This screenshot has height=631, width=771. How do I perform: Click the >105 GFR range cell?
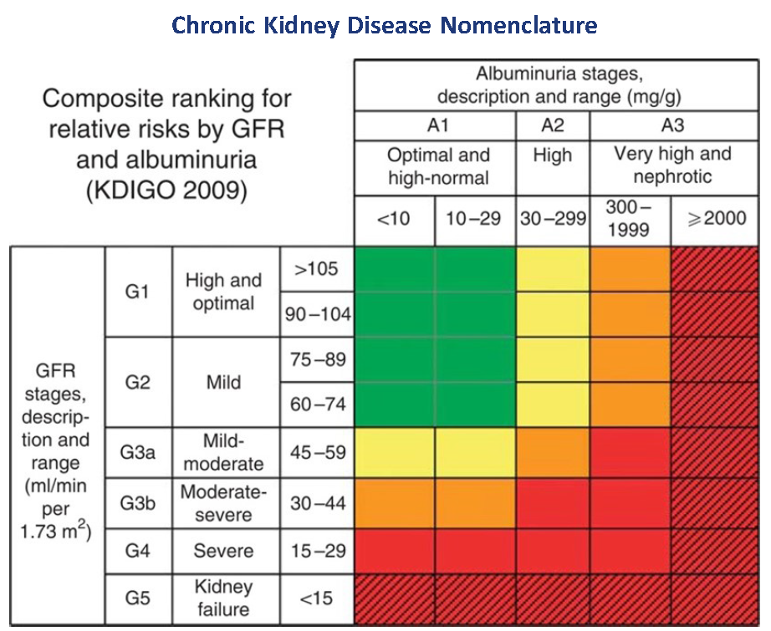point(317,269)
